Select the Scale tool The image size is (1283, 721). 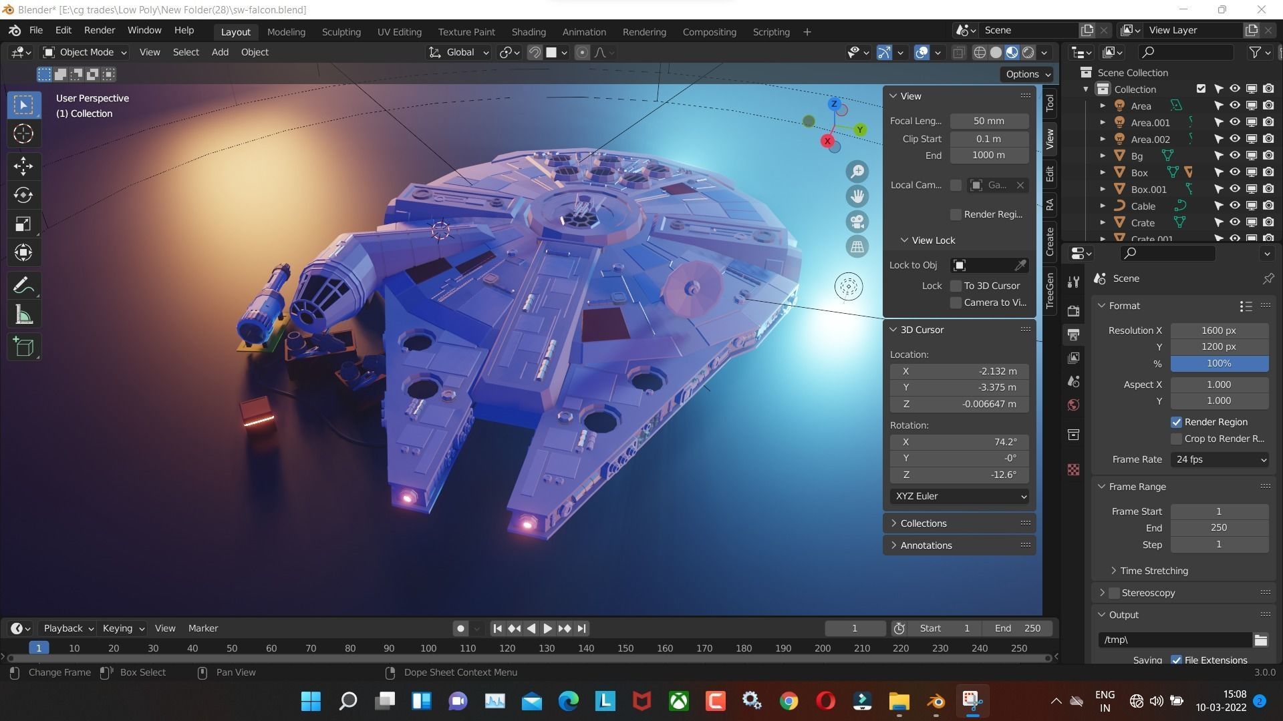tap(23, 224)
